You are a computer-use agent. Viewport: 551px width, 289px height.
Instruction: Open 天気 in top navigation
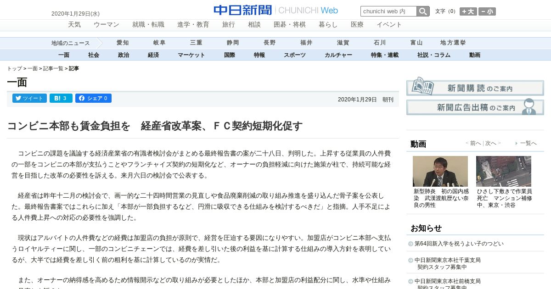coord(74,25)
